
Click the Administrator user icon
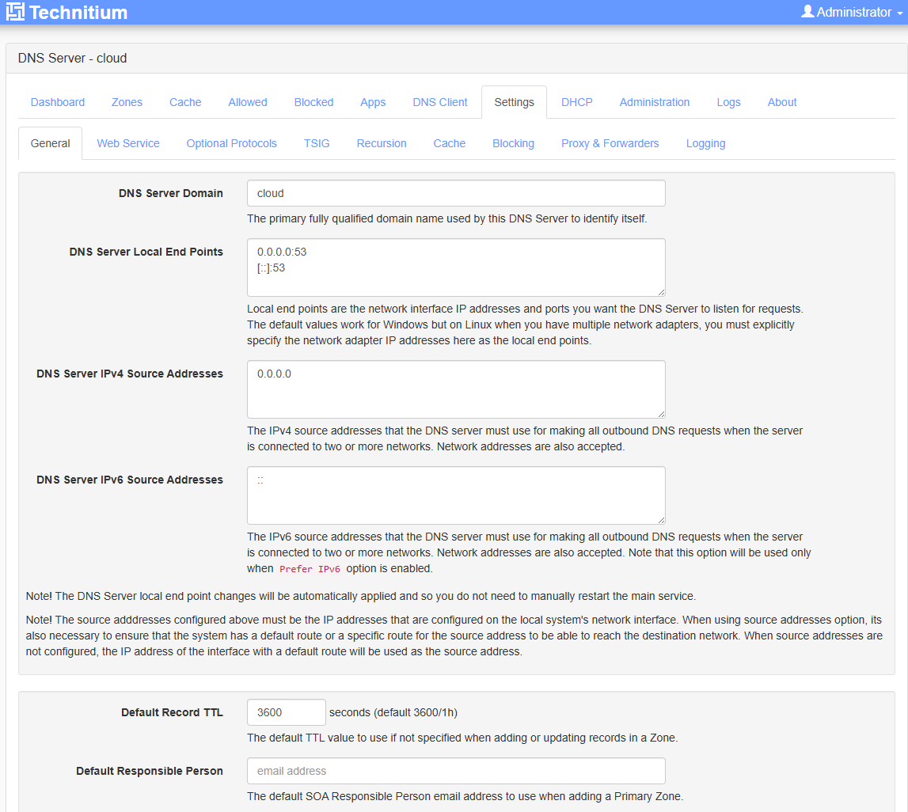(x=807, y=12)
